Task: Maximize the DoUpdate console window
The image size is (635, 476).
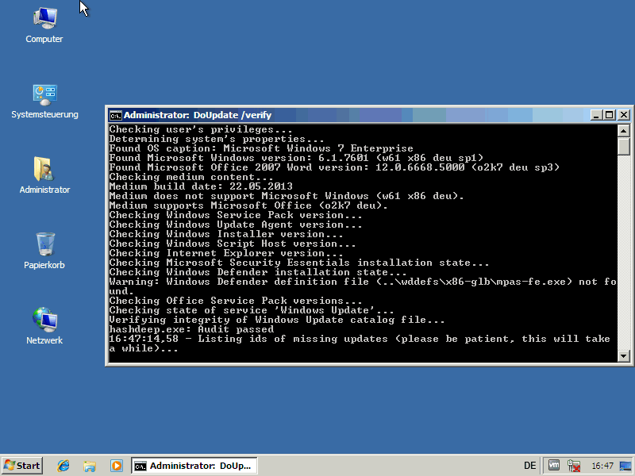Action: 610,114
